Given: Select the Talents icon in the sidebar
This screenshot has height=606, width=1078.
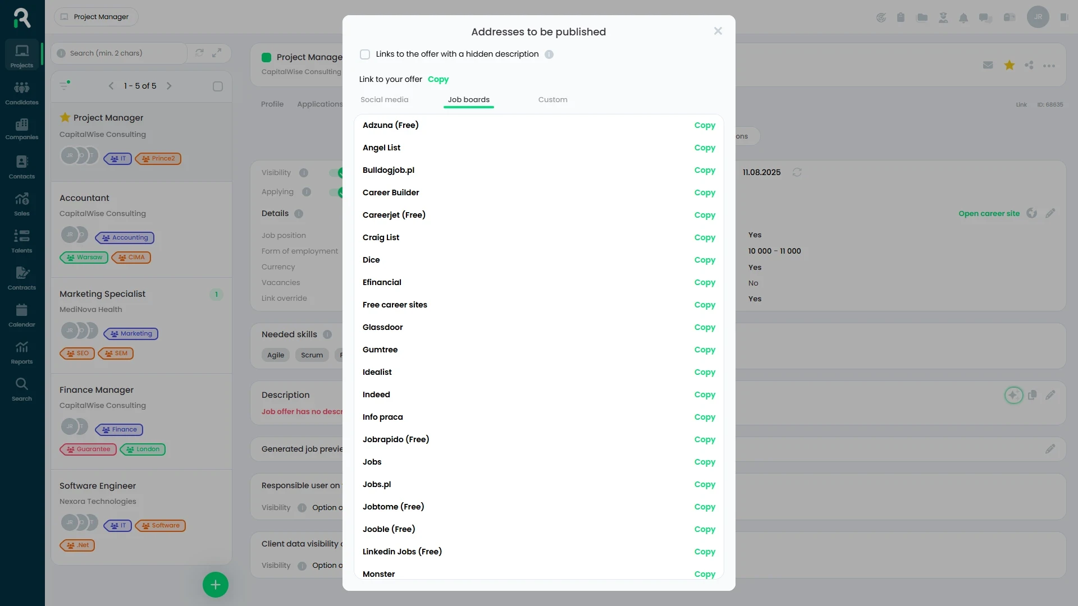Looking at the screenshot, I should tap(22, 240).
